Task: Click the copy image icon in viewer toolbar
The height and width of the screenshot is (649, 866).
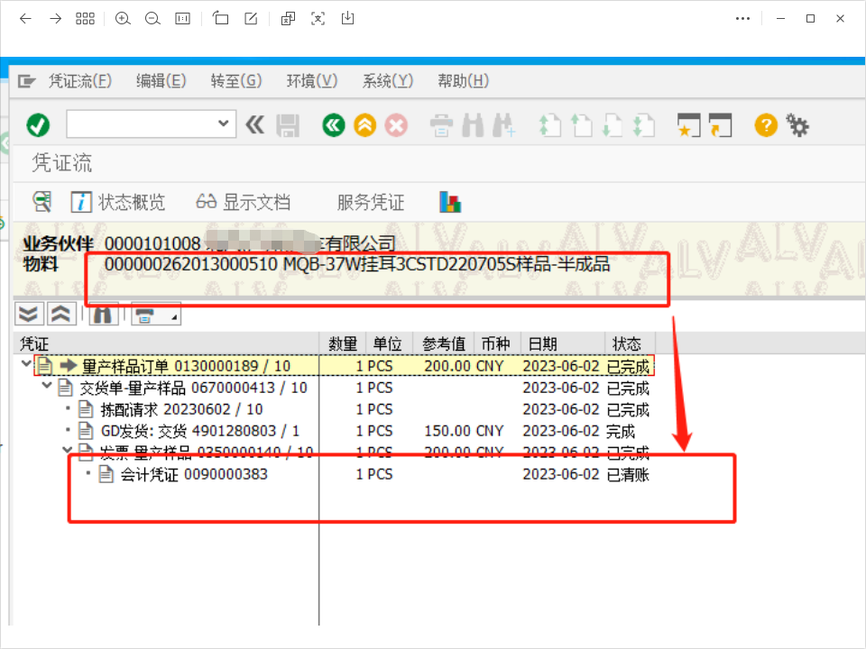Action: [x=288, y=19]
